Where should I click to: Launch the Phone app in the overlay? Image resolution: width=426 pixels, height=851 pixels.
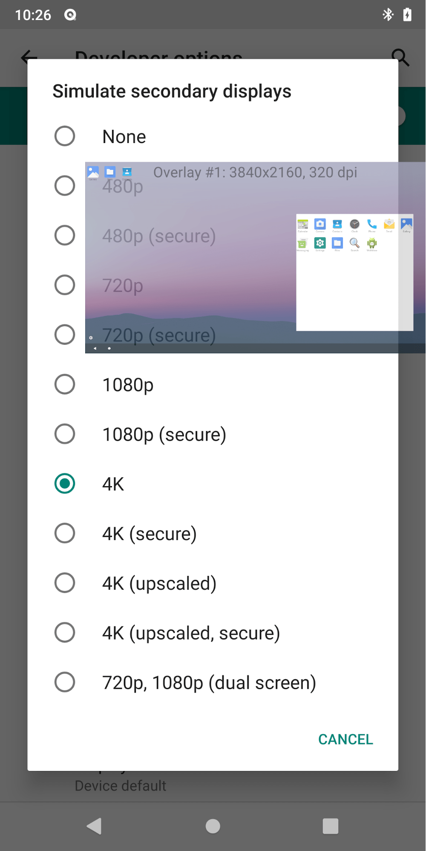pos(371,224)
